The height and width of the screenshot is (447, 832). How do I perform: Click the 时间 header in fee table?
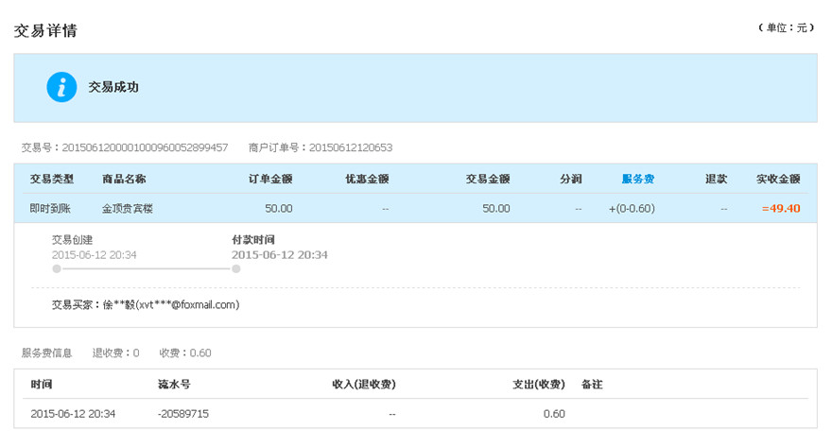click(42, 385)
